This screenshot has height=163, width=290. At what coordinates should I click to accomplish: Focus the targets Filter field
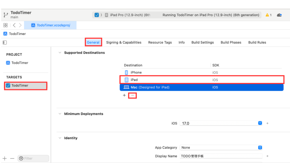33,158
